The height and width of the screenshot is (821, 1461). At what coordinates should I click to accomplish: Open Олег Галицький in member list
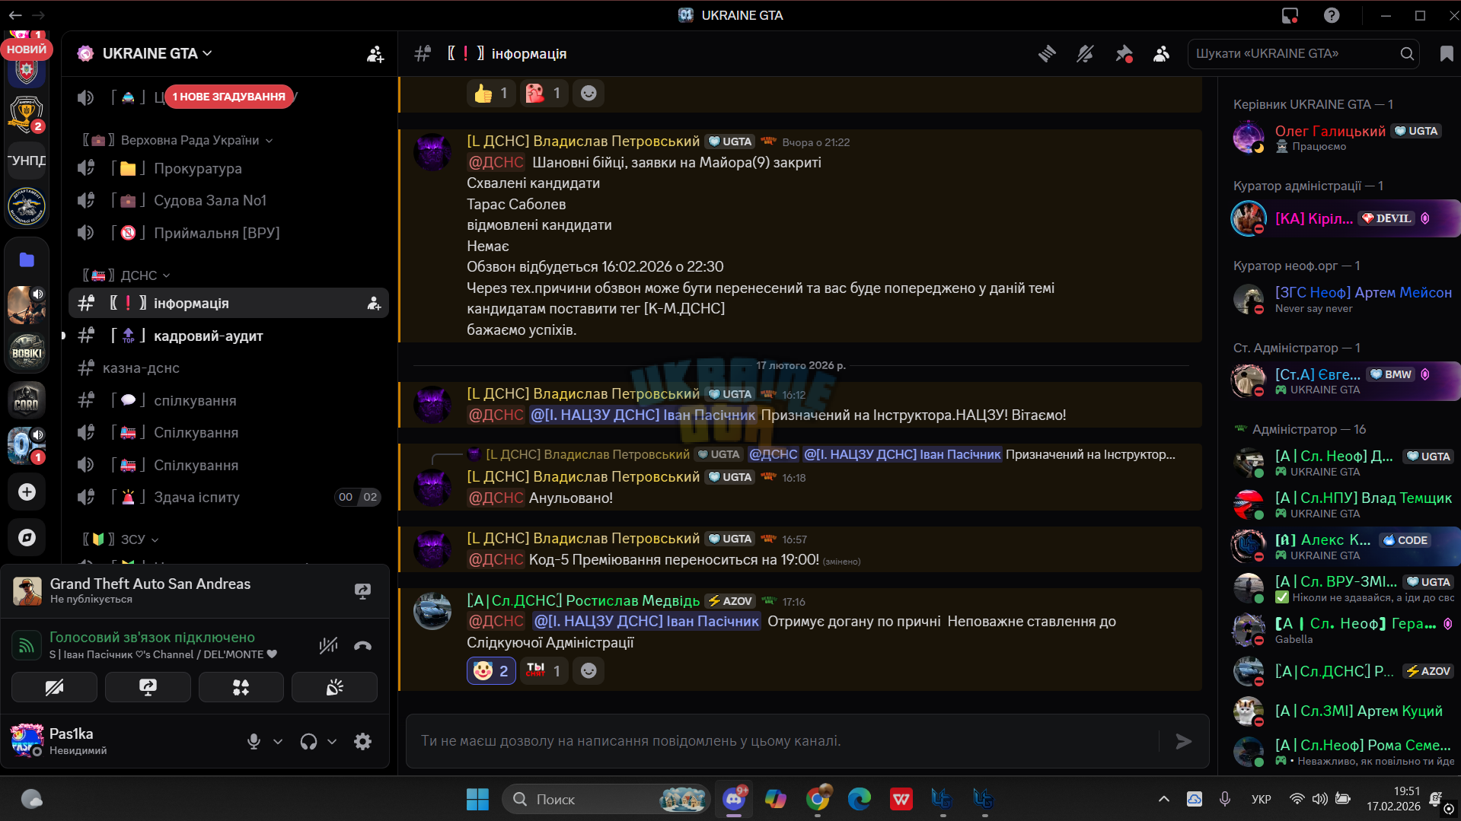[x=1341, y=137]
